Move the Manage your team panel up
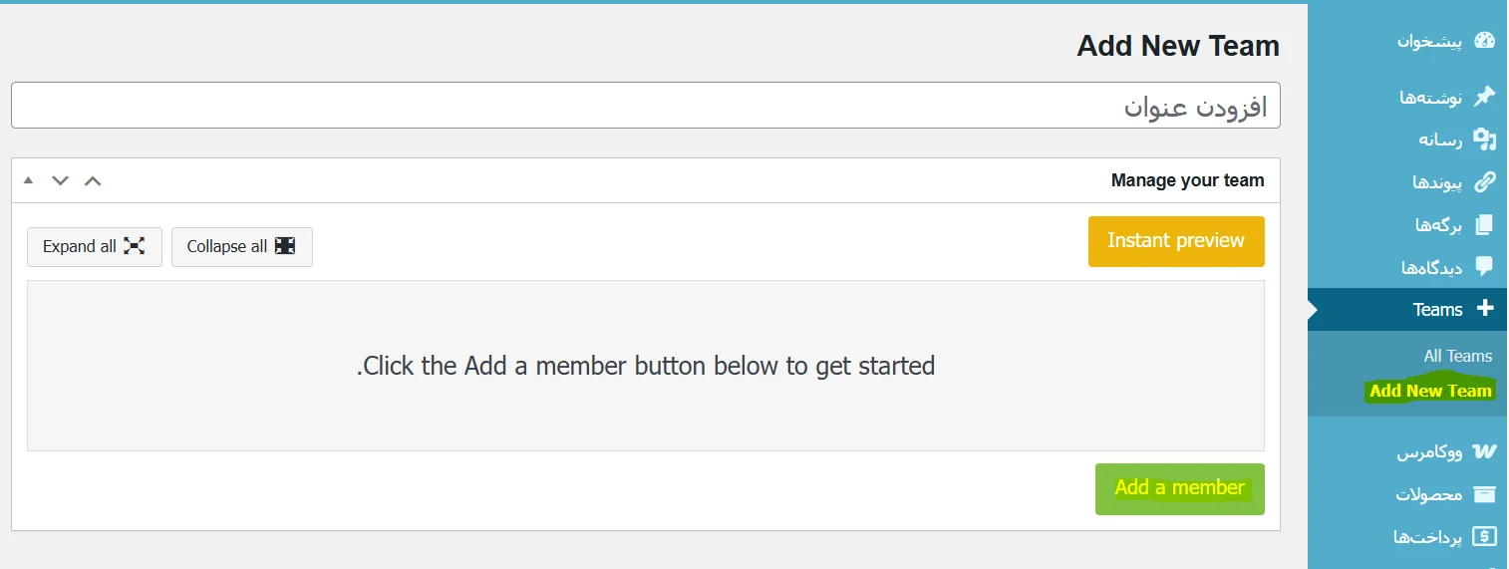 [93, 180]
